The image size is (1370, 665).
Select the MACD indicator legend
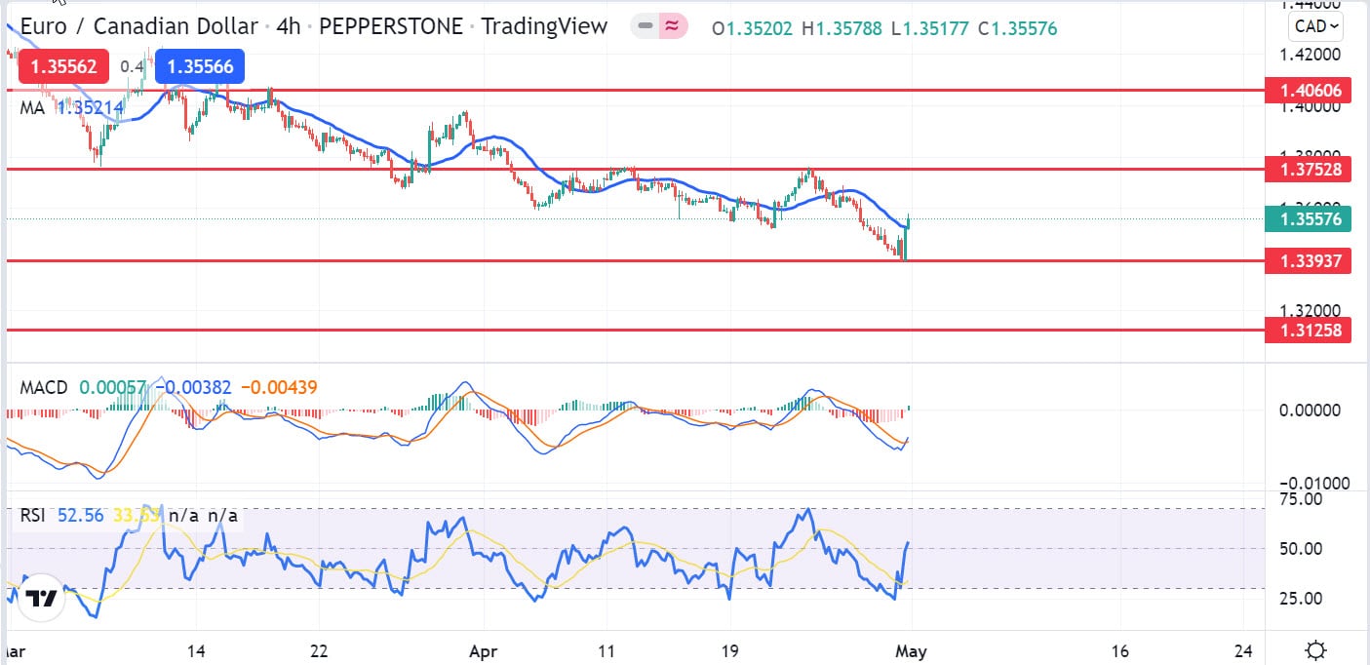tap(44, 387)
